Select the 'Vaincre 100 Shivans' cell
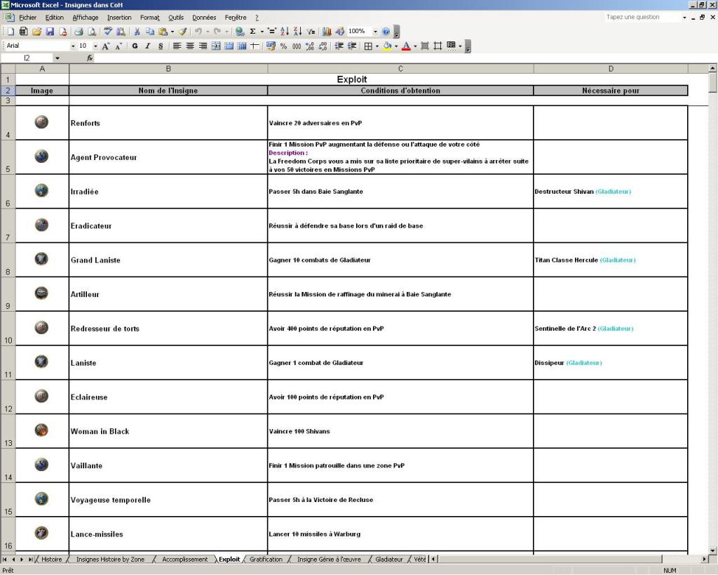The height and width of the screenshot is (575, 718). point(400,431)
